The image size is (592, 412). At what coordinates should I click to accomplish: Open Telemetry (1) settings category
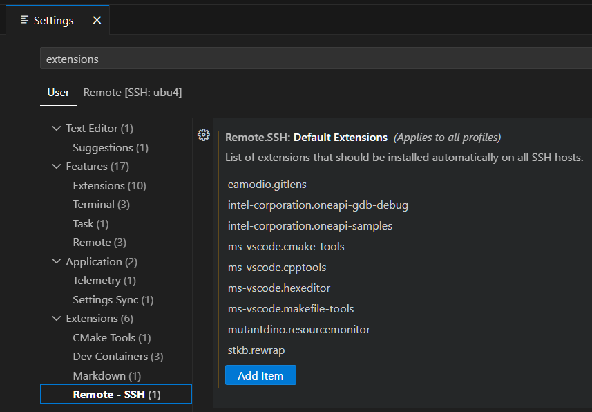(x=104, y=281)
